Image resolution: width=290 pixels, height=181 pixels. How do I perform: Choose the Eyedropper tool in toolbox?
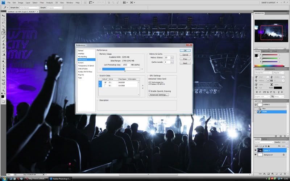(4, 33)
